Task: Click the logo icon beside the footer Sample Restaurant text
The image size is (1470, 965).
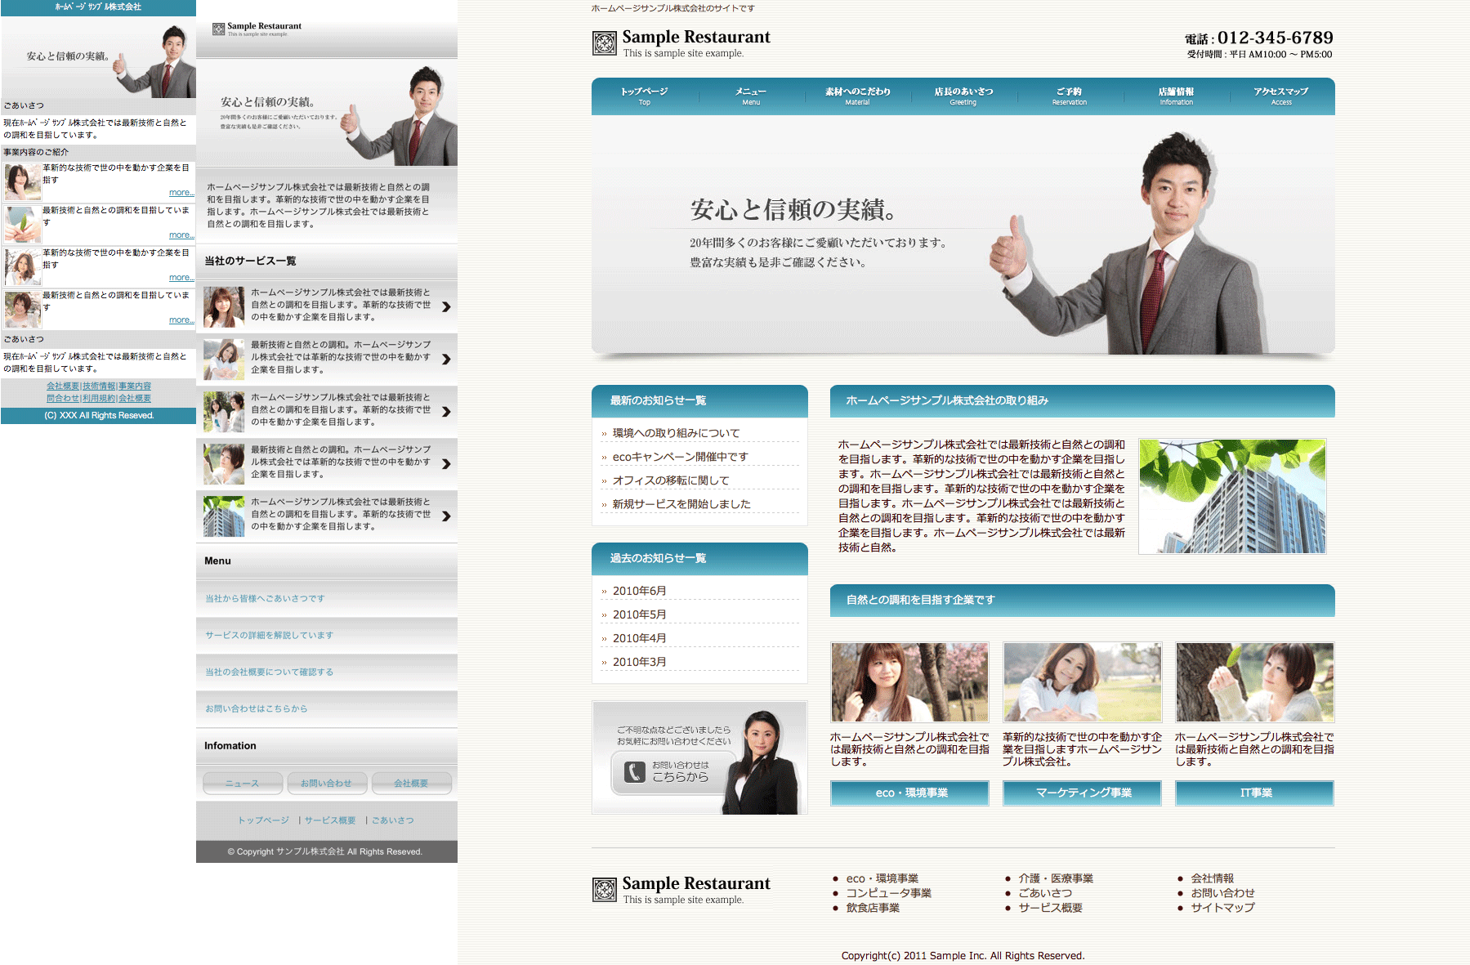Action: click(604, 890)
